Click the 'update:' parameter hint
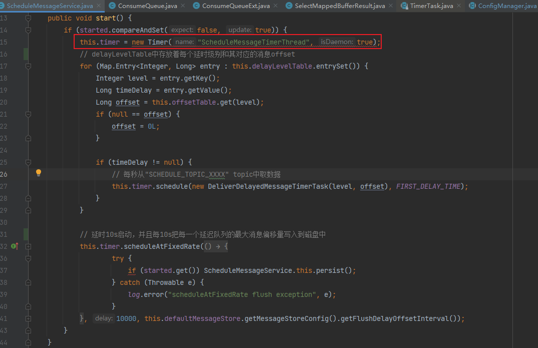The width and height of the screenshot is (538, 348). tap(240, 30)
